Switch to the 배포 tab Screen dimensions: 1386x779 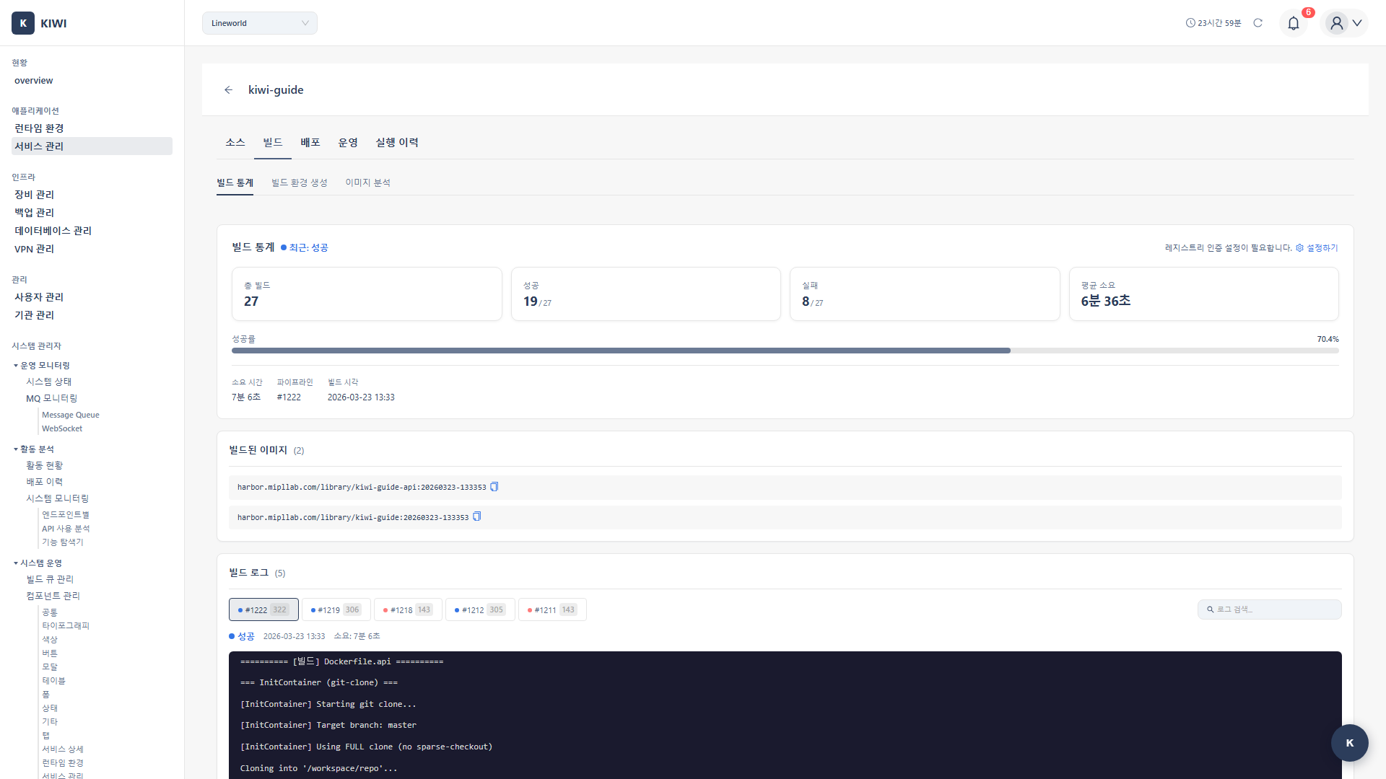tap(310, 143)
